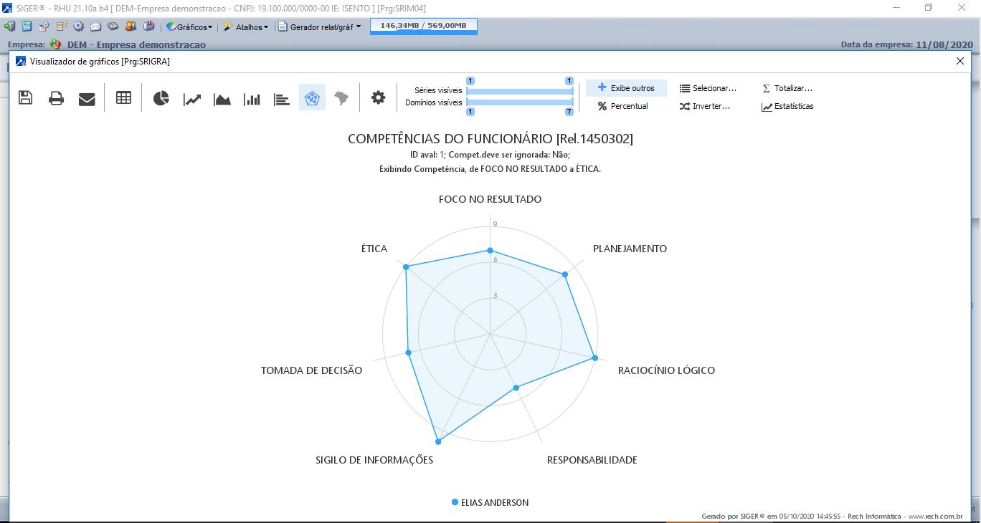The height and width of the screenshot is (523, 981).
Task: Restore the SIGER main window size
Action: pyautogui.click(x=929, y=8)
